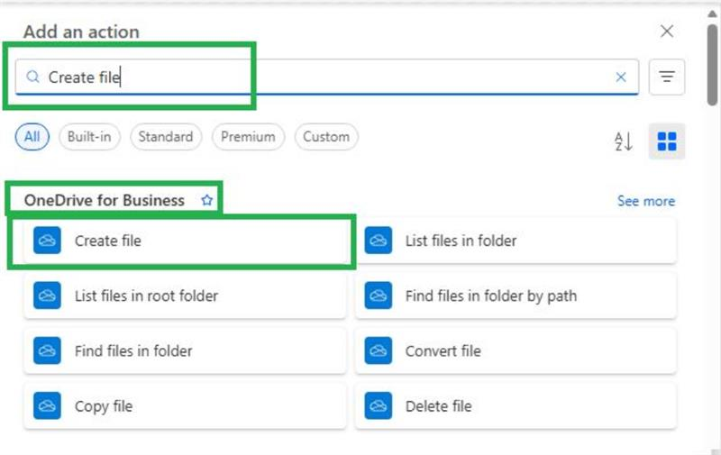Viewport: 721px width, 455px height.
Task: Close the Add an action panel
Action: (x=666, y=32)
